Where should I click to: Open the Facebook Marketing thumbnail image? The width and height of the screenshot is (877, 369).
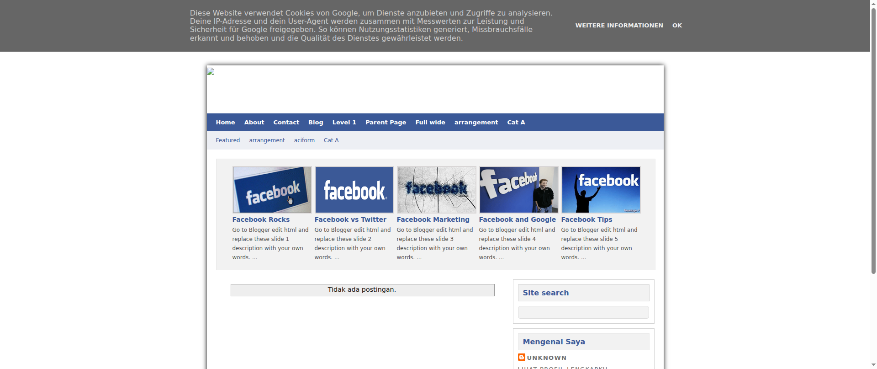click(437, 190)
